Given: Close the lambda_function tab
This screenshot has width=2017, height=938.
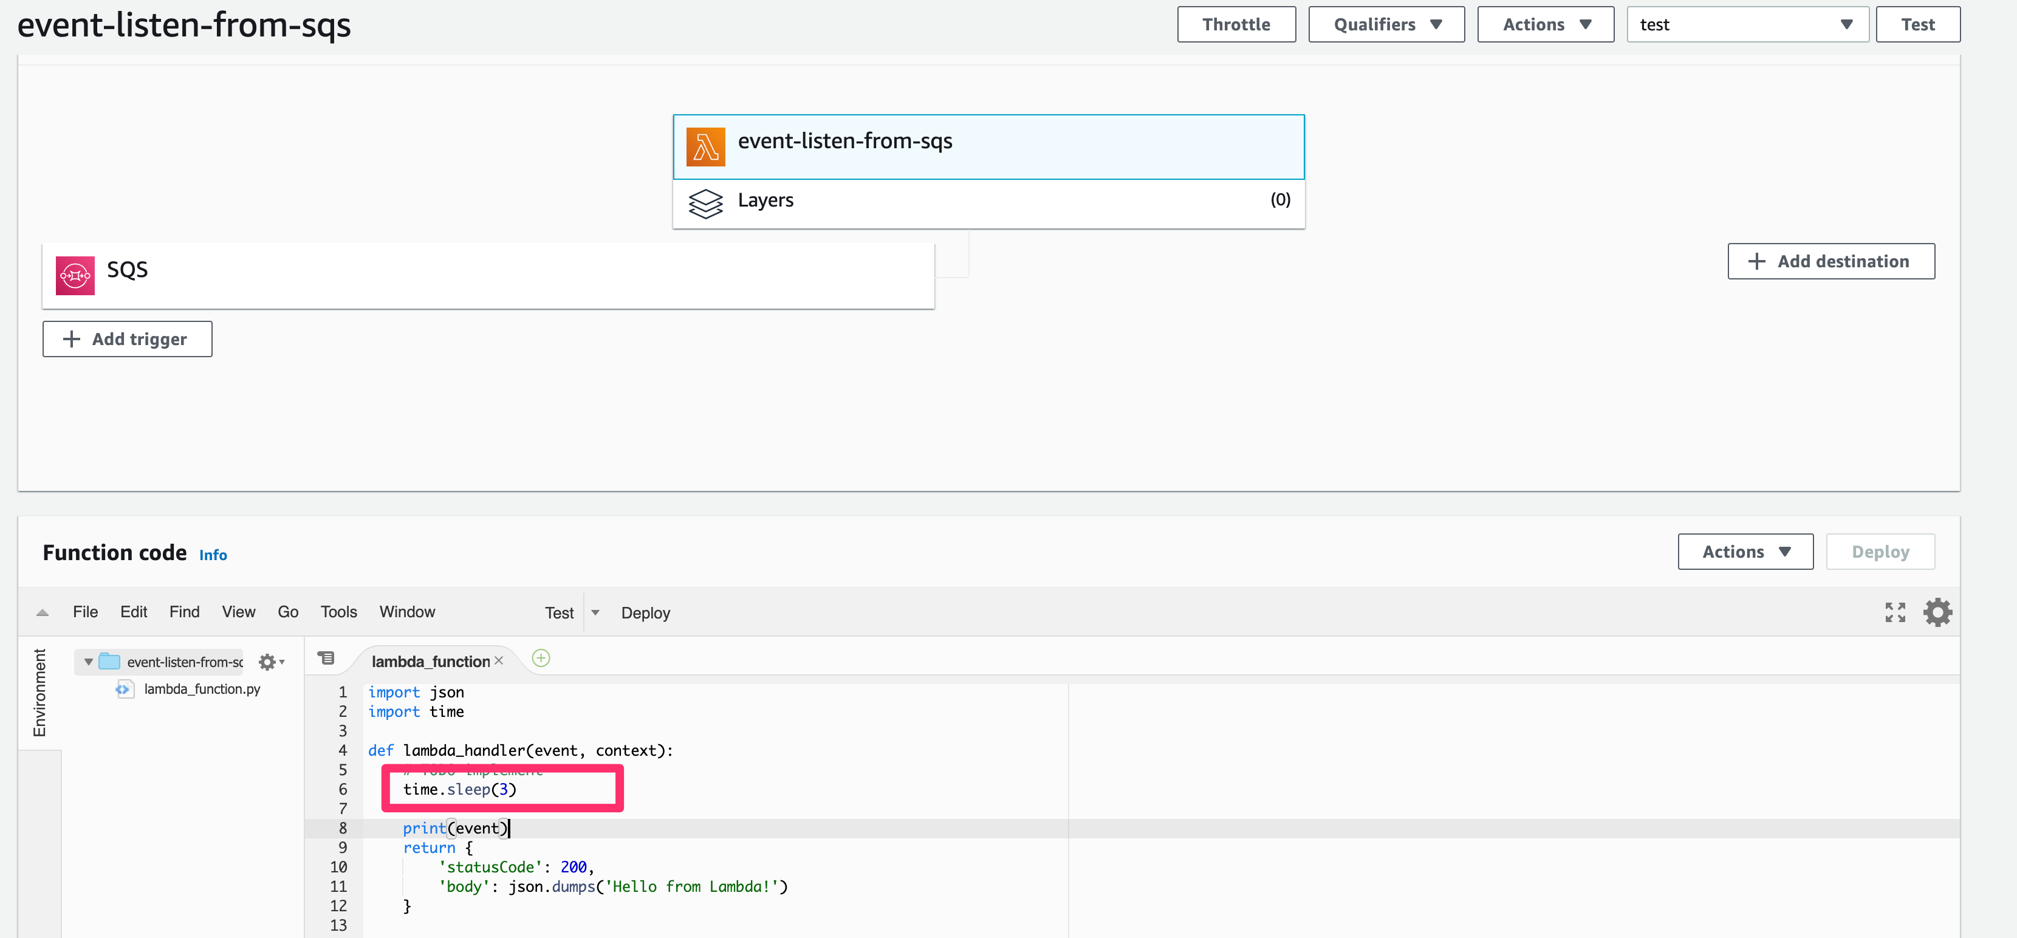Looking at the screenshot, I should 499,661.
